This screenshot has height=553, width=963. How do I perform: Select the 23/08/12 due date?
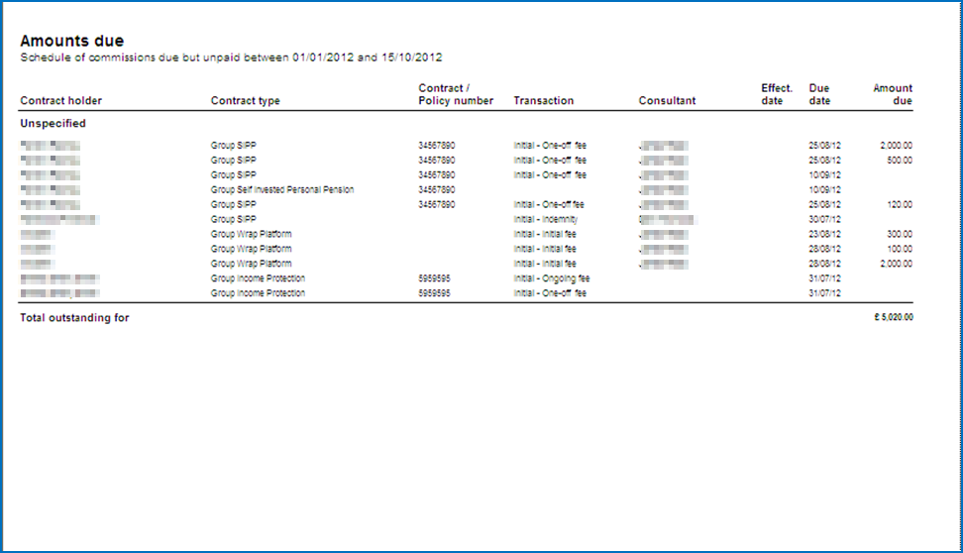[825, 234]
